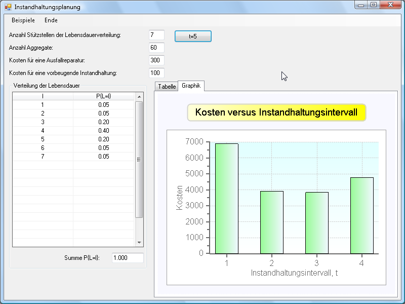This screenshot has width=405, height=304.
Task: Click the P{L=l} column header
Action: (103, 96)
